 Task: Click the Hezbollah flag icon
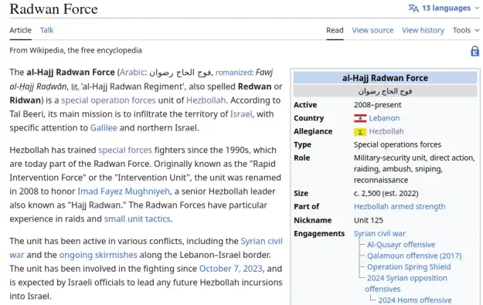pos(360,132)
